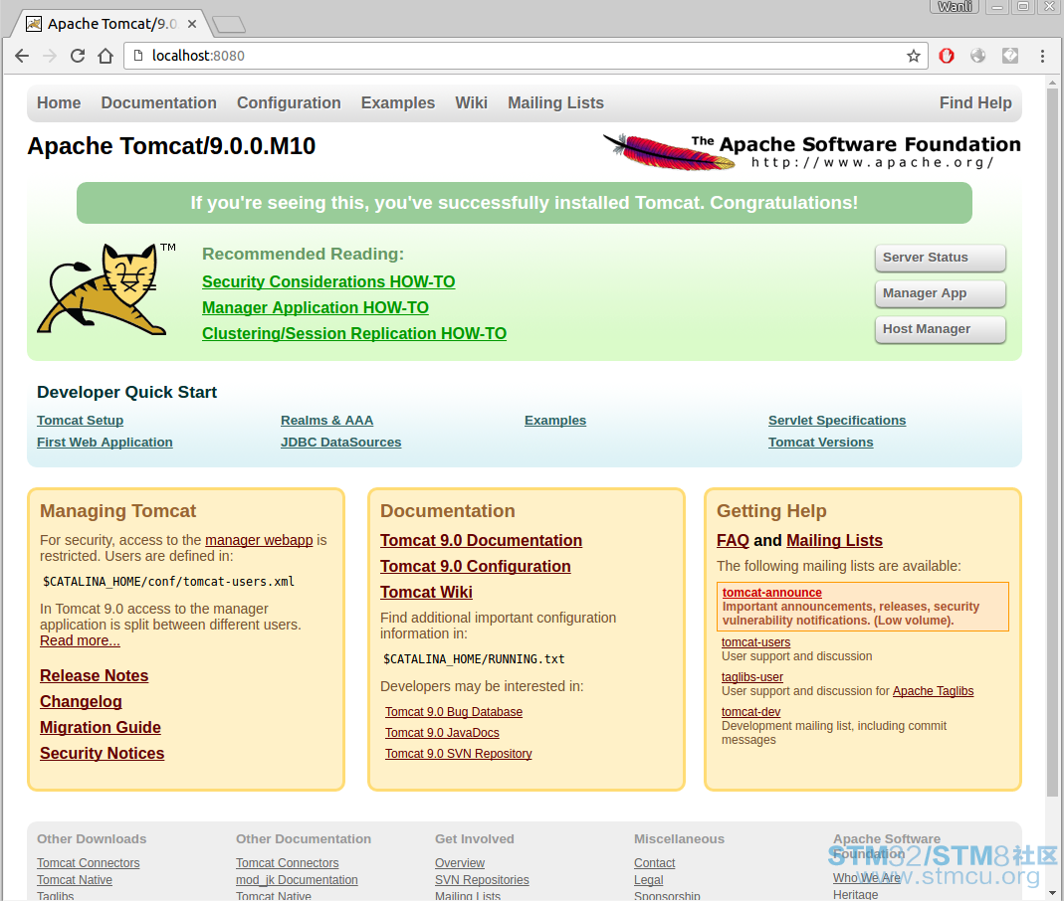The image size is (1064, 901).
Task: Open the Mailing Lists nav item
Action: pyautogui.click(x=555, y=103)
